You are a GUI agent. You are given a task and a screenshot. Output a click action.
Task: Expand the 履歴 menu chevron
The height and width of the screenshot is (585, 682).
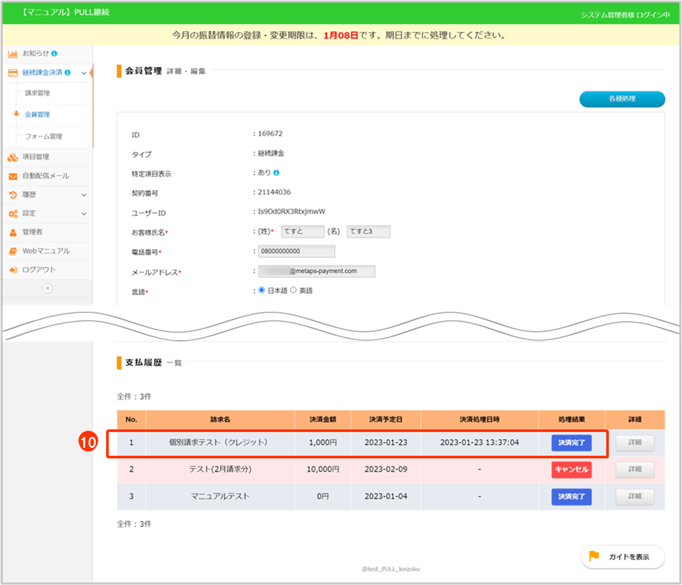[x=84, y=195]
